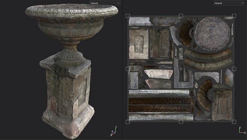Click the center pivot point of UV selection
The image size is (247, 140).
(181, 69)
